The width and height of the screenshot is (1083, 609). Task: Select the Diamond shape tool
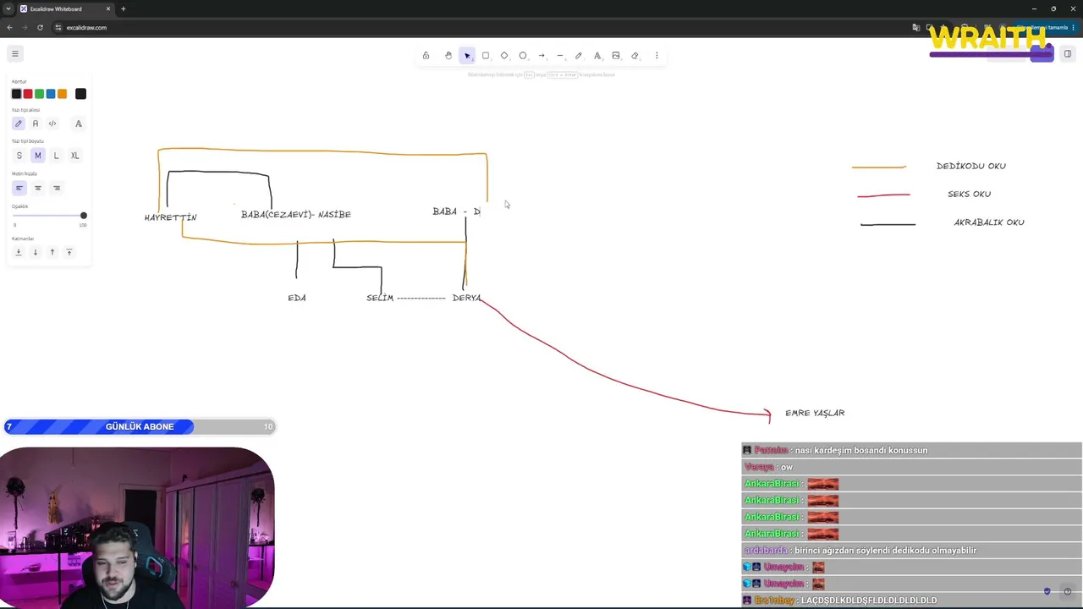point(504,56)
